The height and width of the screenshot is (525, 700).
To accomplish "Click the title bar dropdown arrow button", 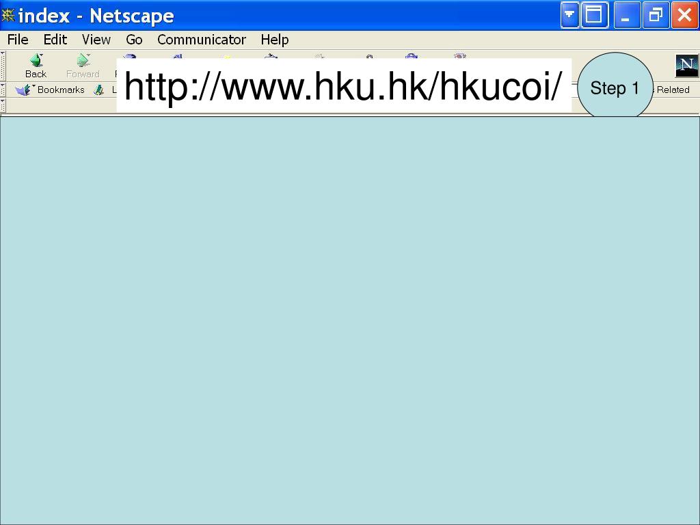I will pyautogui.click(x=569, y=15).
